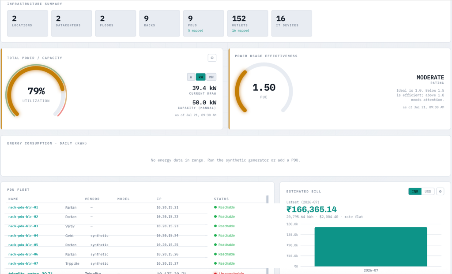Click the '5 mapped' PDUs text
The height and width of the screenshot is (274, 452).
pyautogui.click(x=196, y=30)
